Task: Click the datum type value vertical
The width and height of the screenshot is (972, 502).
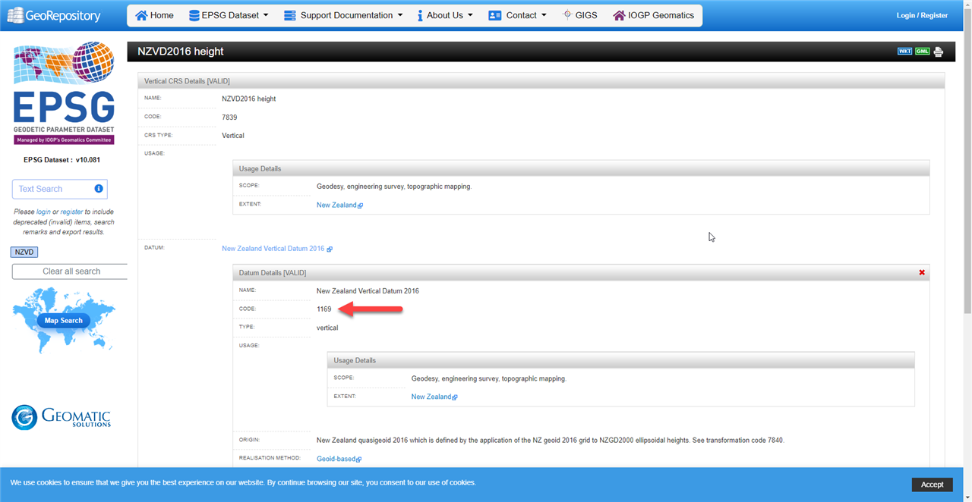Action: tap(327, 328)
